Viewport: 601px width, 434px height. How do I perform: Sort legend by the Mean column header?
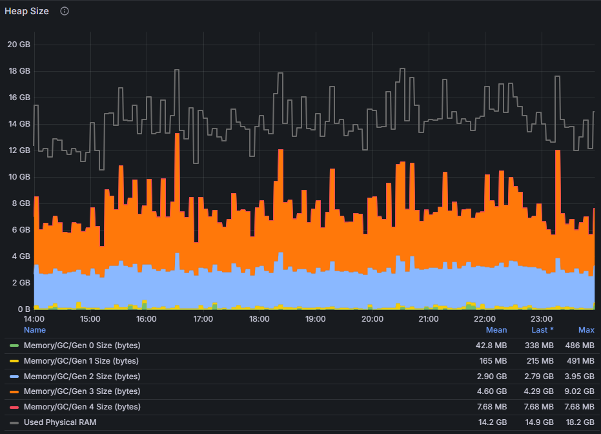496,330
